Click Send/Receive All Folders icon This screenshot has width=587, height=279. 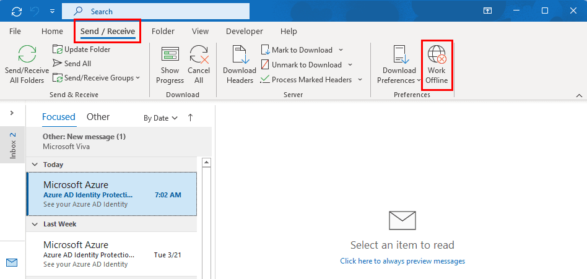(27, 54)
